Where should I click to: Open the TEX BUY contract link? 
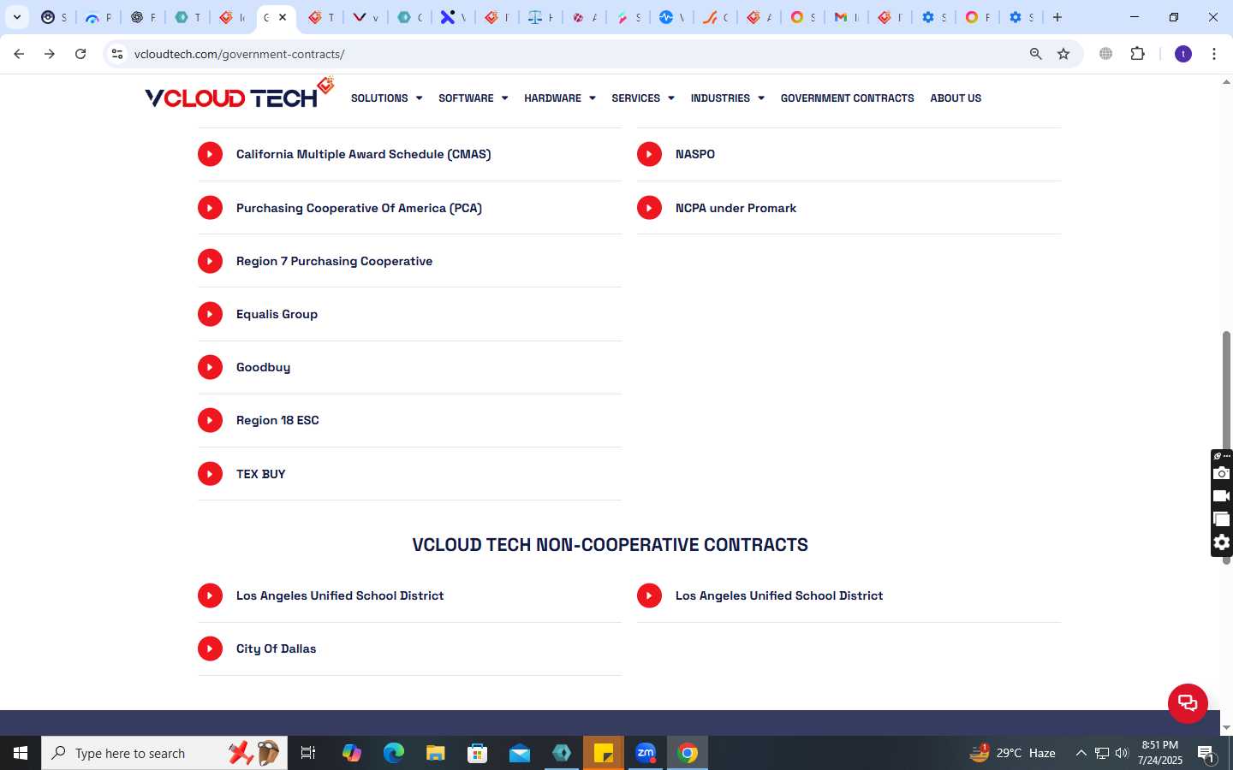(x=260, y=474)
